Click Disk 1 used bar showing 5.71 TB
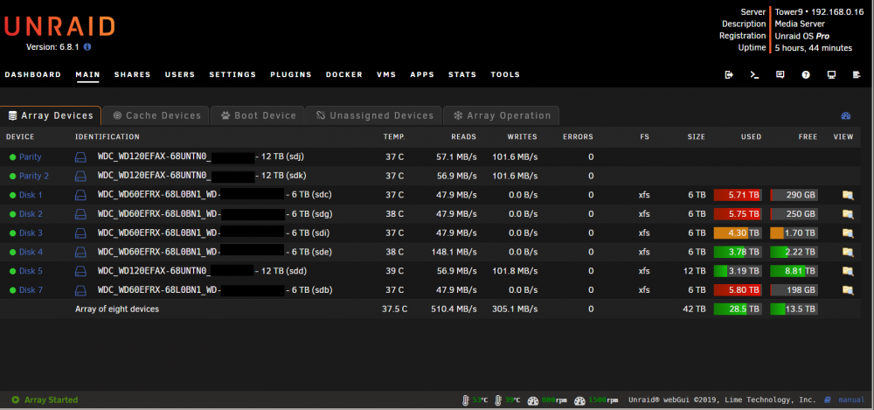 tap(738, 195)
